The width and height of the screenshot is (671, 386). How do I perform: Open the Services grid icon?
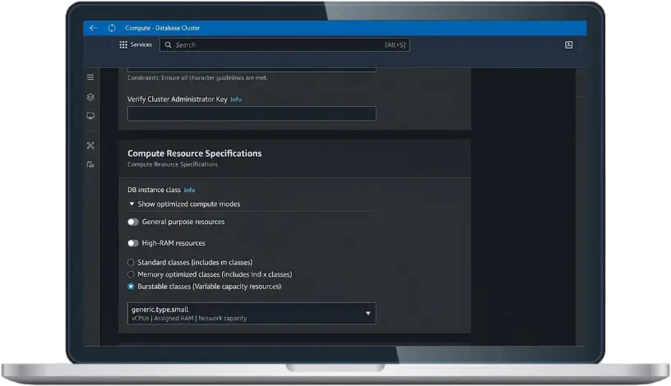pos(123,45)
